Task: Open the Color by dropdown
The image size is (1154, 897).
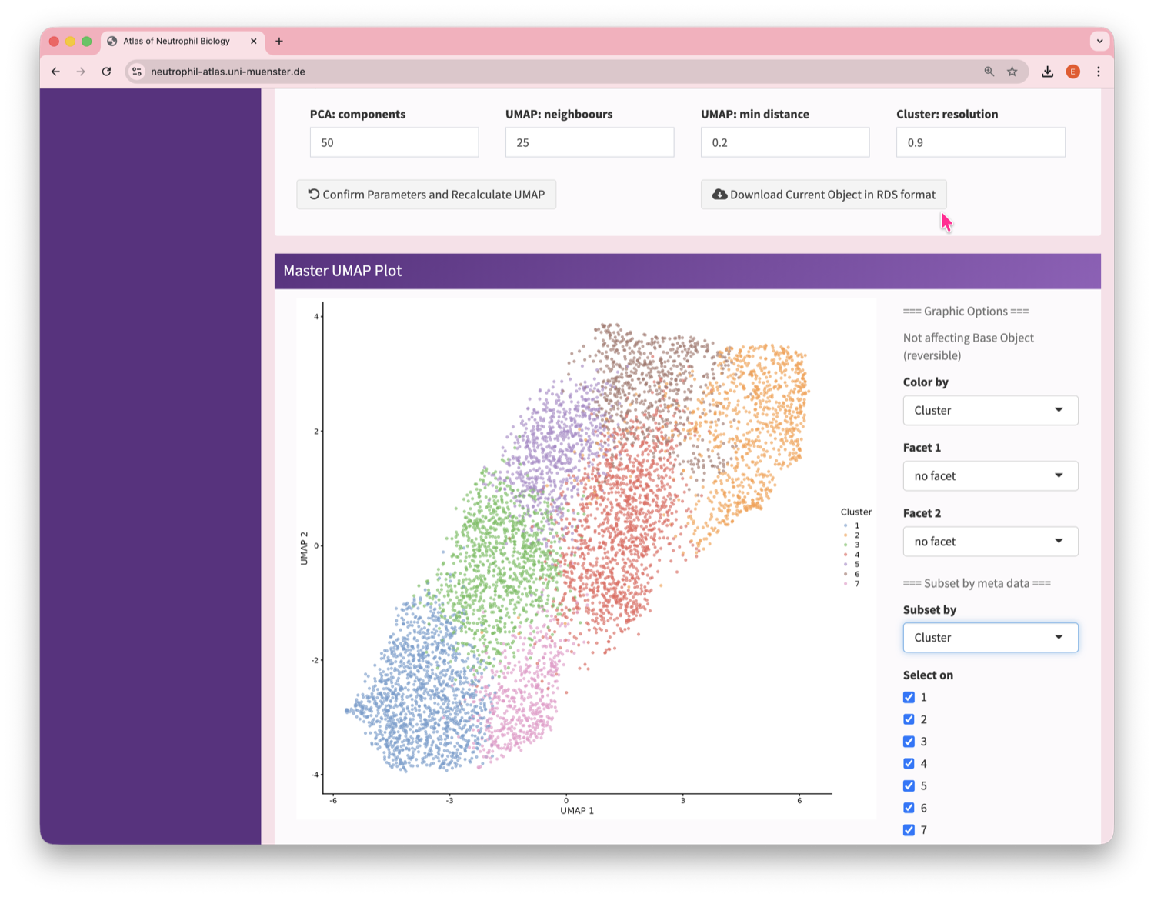Action: click(x=989, y=410)
